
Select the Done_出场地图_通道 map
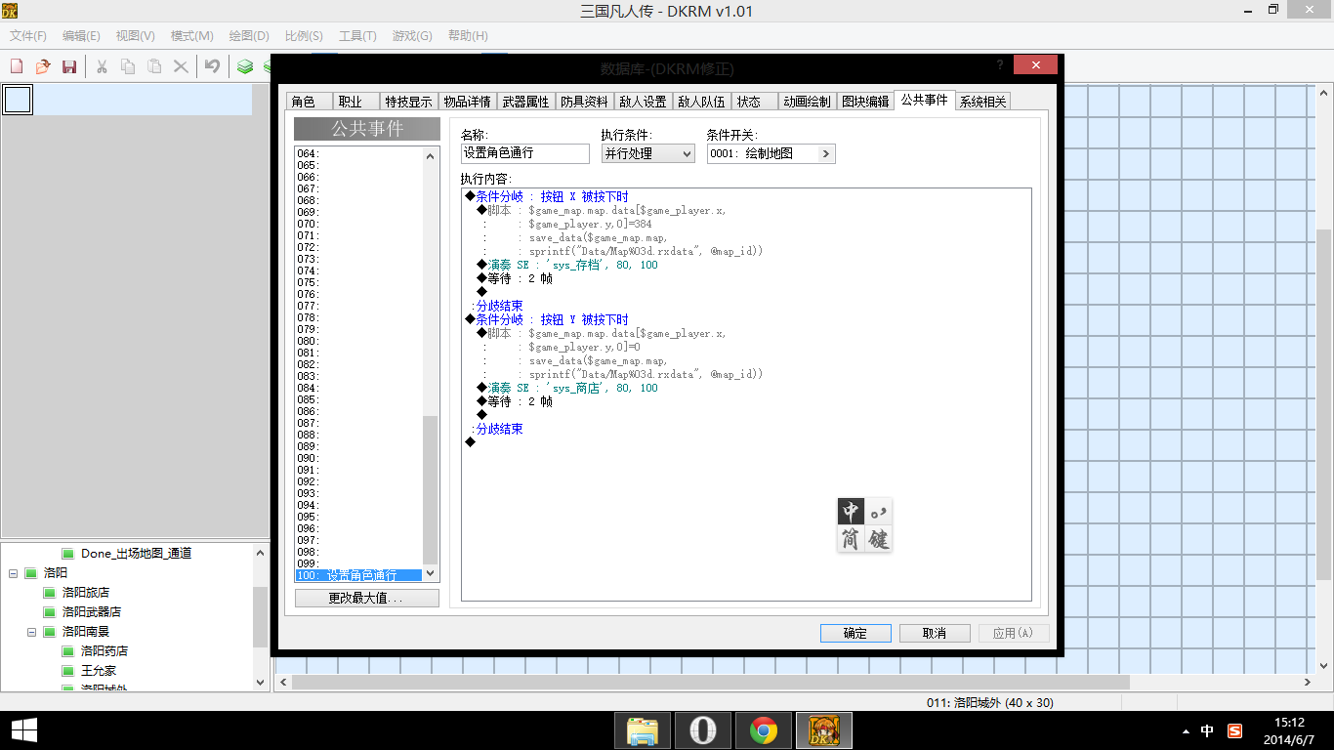pyautogui.click(x=136, y=554)
